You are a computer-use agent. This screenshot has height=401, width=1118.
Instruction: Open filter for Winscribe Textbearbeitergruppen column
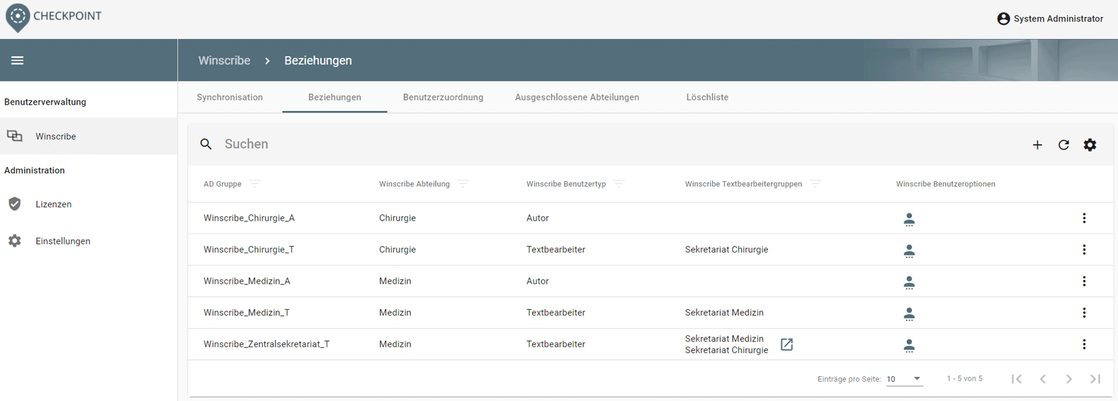[815, 184]
